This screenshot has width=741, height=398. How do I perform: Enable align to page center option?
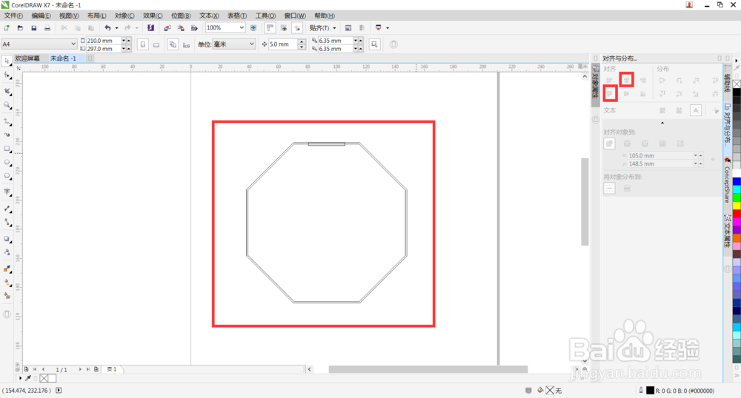pos(645,144)
